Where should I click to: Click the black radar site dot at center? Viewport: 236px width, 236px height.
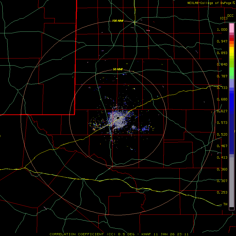118,118
